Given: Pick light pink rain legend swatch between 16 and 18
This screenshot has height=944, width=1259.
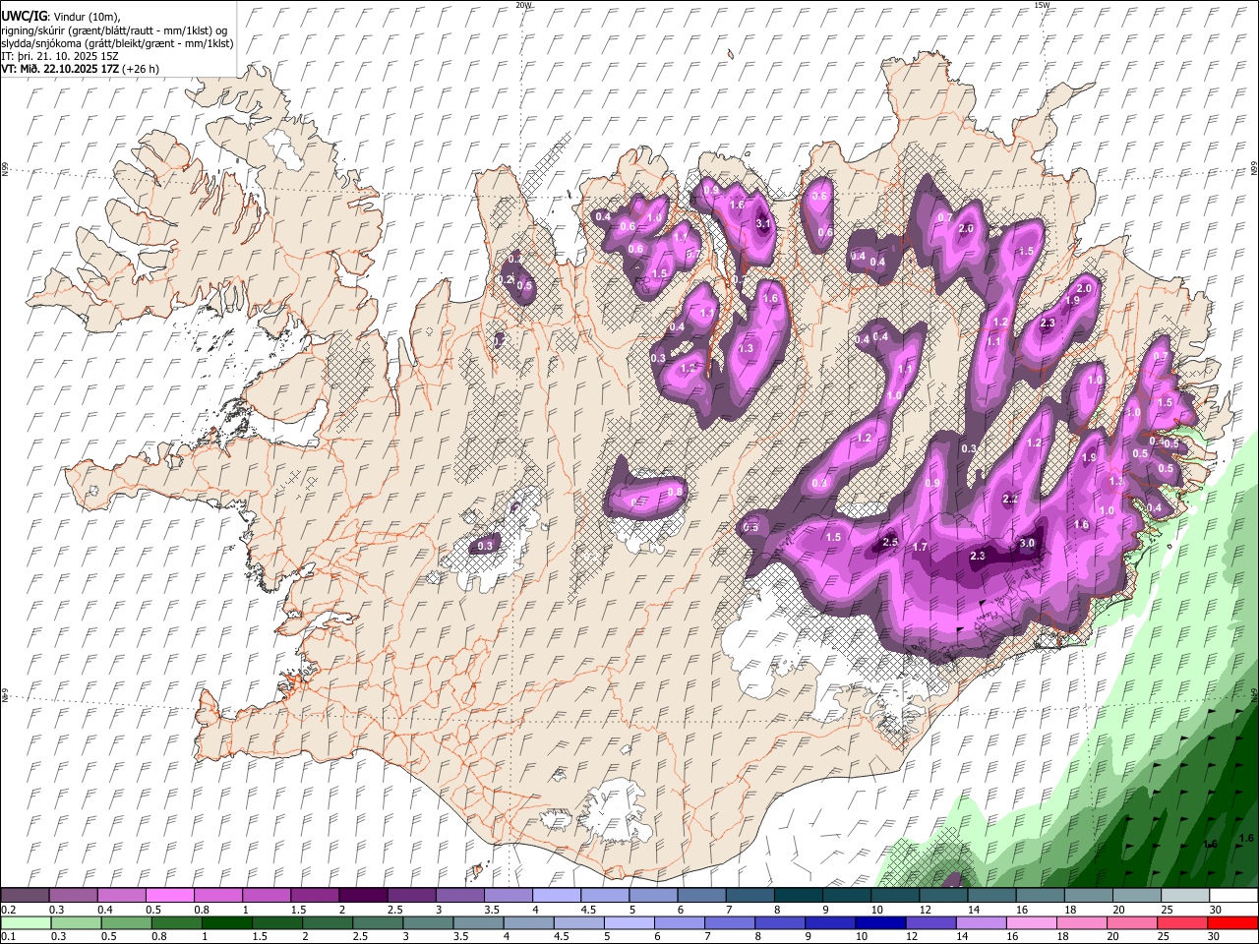Looking at the screenshot, I should click(x=1031, y=923).
